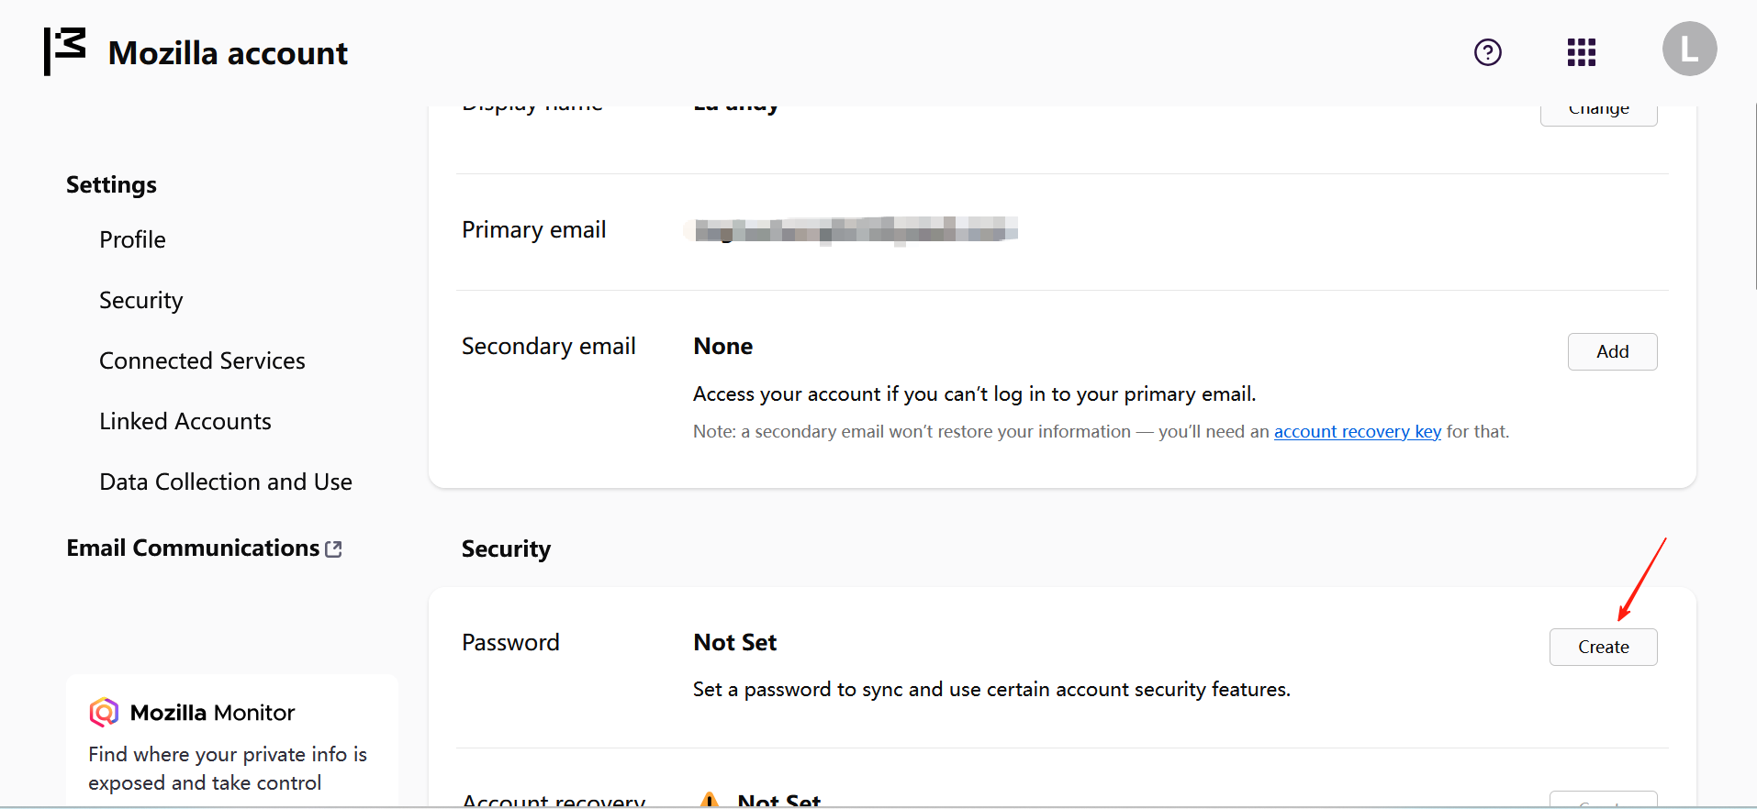Image resolution: width=1757 pixels, height=809 pixels.
Task: Jump to Data Collection and Use
Action: (225, 482)
